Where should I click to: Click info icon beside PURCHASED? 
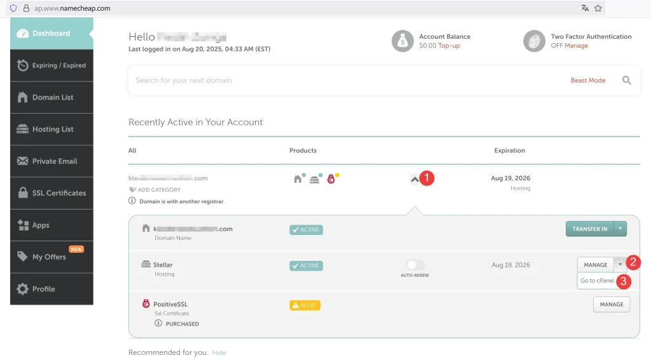(x=158, y=323)
